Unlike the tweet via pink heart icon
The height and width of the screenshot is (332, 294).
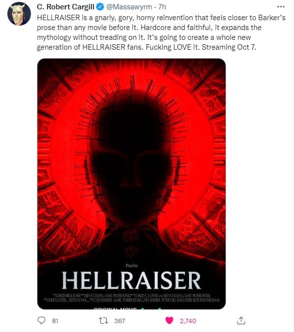pyautogui.click(x=169, y=321)
